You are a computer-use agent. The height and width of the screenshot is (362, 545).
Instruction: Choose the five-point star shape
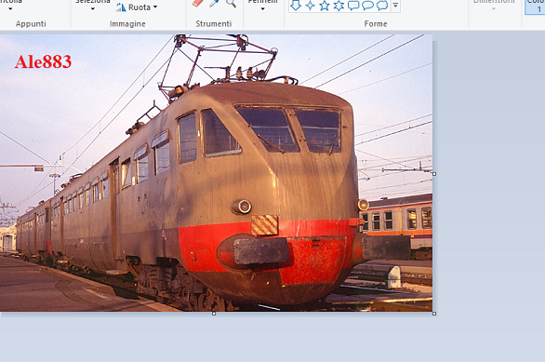325,6
